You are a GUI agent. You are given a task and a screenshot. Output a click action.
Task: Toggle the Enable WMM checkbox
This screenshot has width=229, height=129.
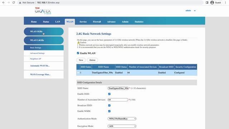109,111
